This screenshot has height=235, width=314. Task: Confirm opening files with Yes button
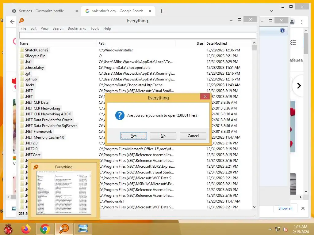point(134,136)
